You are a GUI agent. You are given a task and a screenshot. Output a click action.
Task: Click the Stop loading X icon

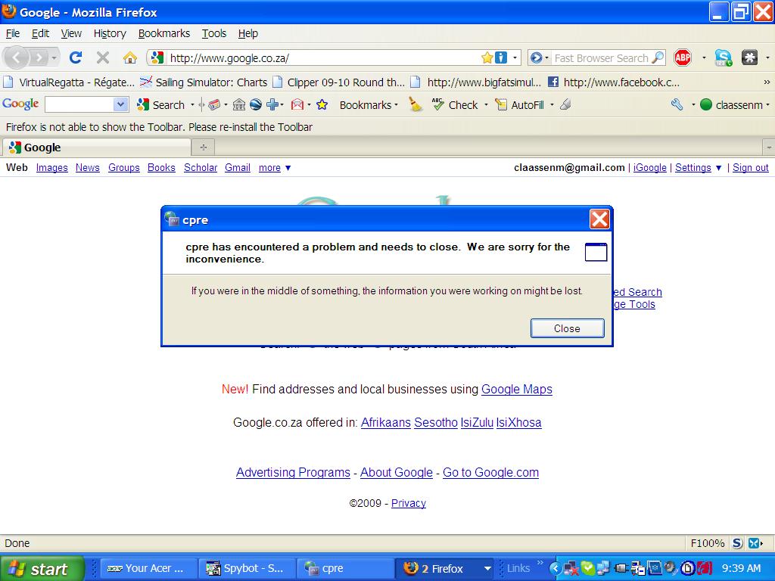pyautogui.click(x=103, y=57)
